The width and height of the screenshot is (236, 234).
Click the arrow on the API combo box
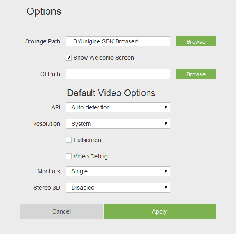(x=166, y=107)
